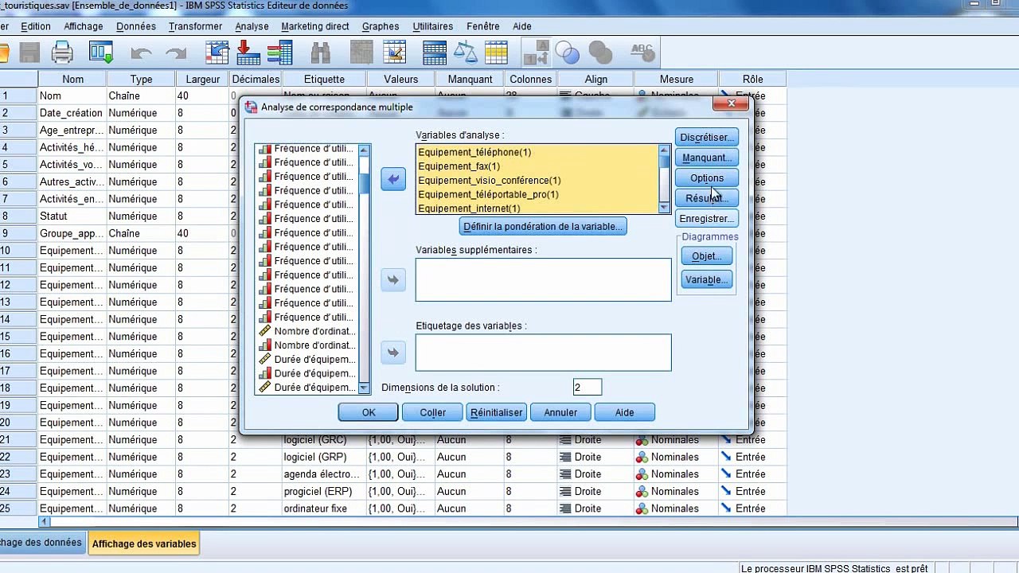Open the Utilitaires menu
The height and width of the screenshot is (573, 1019).
point(433,26)
